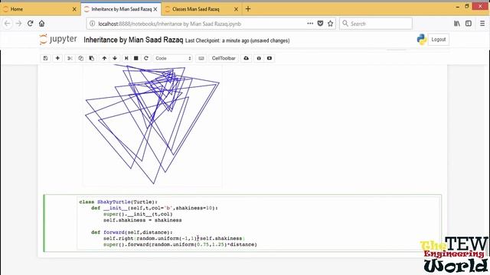This screenshot has height=275, width=490.
Task: Open a new browser tab with plus
Action: [x=248, y=9]
